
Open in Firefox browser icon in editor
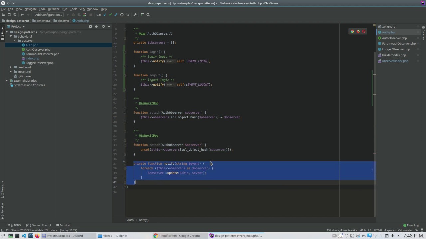point(358,31)
